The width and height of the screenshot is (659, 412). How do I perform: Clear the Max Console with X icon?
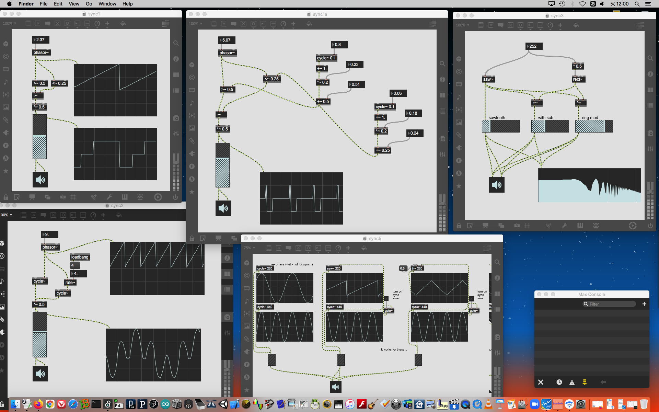541,382
